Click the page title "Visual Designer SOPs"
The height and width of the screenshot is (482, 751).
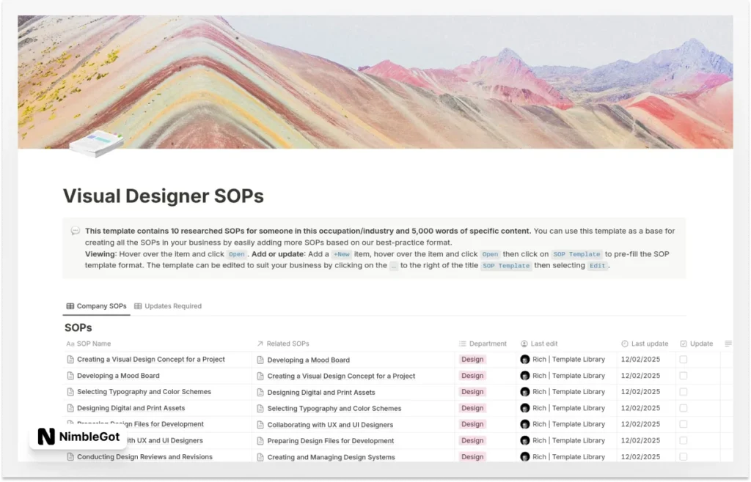click(x=164, y=196)
